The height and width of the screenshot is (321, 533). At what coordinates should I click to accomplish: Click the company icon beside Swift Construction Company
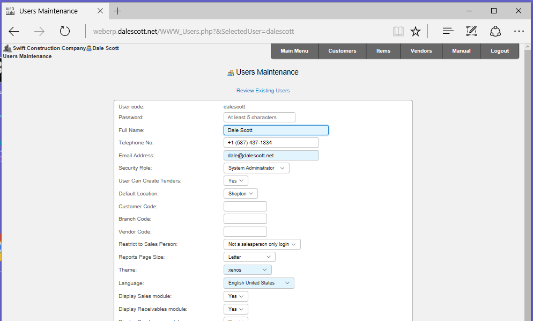coord(8,48)
